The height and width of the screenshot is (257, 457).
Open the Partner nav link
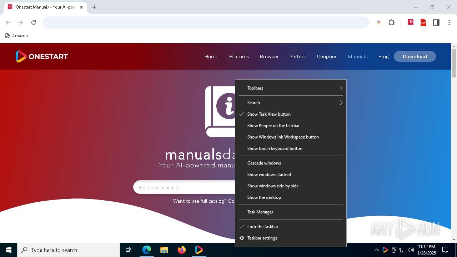298,56
